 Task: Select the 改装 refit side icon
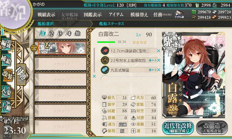click(x=7, y=75)
